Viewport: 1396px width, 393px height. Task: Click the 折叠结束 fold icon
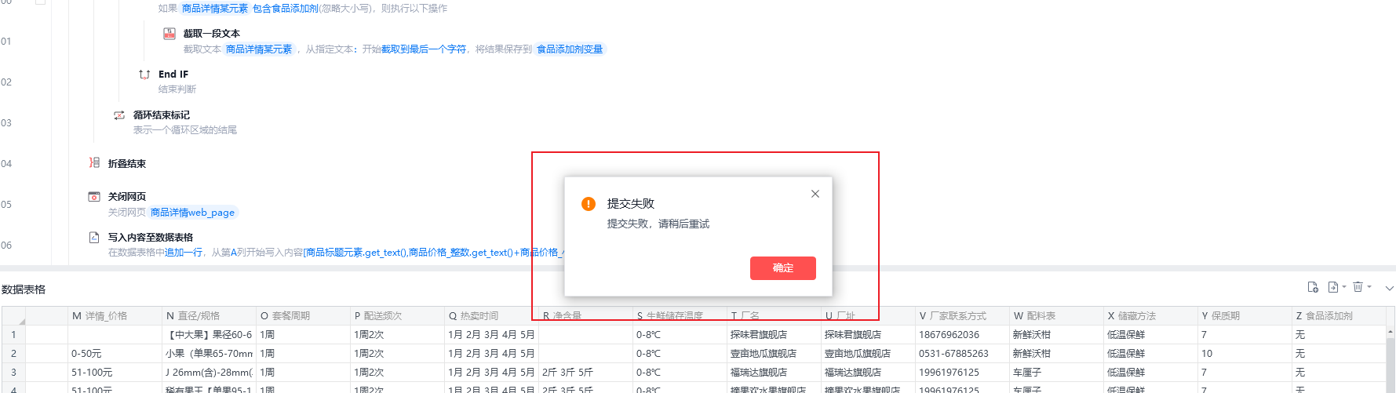pyautogui.click(x=94, y=163)
